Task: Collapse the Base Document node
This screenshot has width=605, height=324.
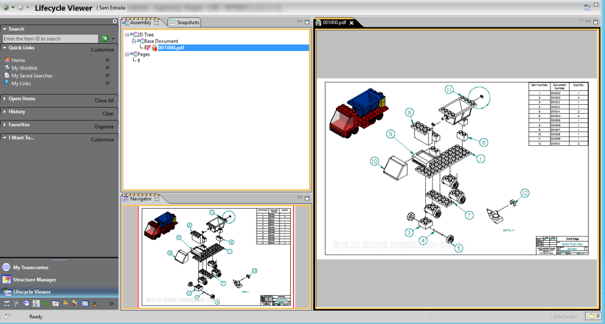Action: coord(134,41)
